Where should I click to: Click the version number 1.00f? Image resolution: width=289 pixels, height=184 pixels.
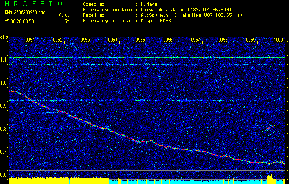click(x=63, y=4)
